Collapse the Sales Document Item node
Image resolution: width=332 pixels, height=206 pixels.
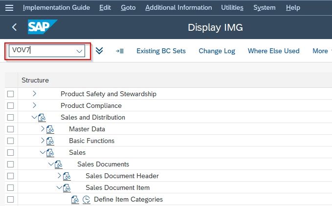click(x=59, y=187)
